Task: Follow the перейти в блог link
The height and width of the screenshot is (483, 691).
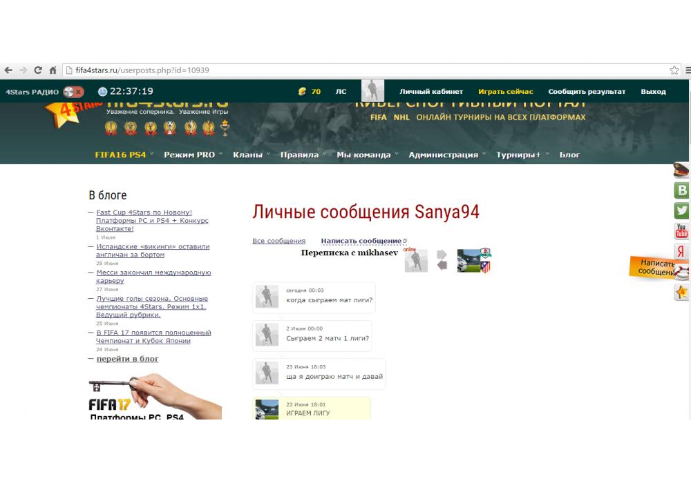Action: click(x=127, y=359)
